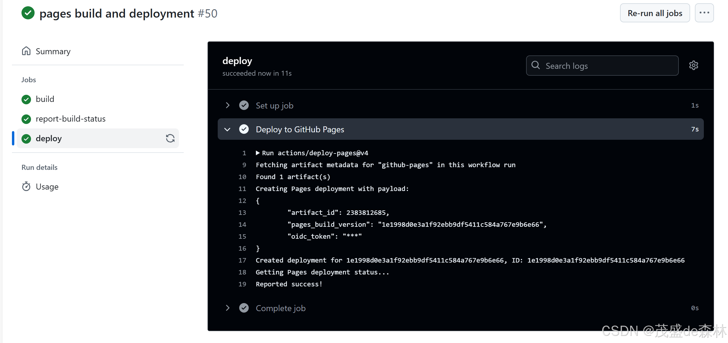
Task: Open the report-build-status job
Action: (x=71, y=119)
